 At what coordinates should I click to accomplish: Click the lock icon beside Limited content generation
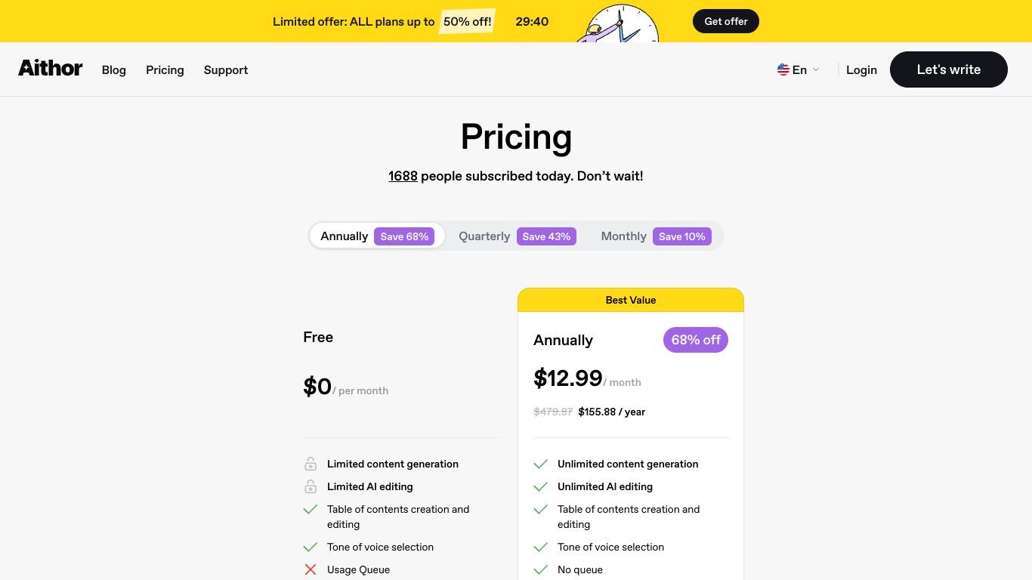point(311,464)
